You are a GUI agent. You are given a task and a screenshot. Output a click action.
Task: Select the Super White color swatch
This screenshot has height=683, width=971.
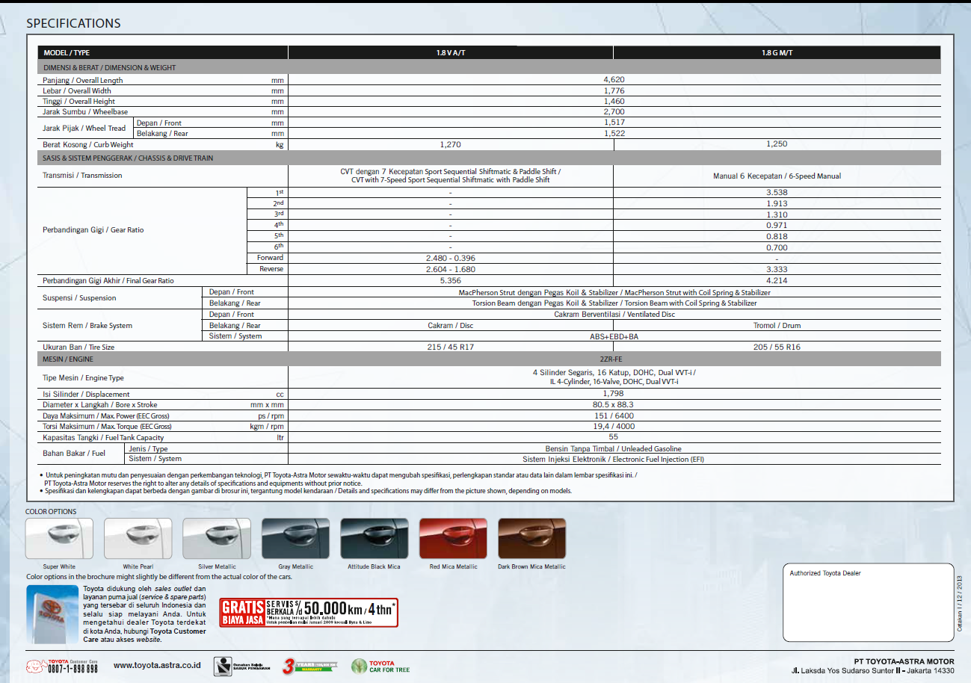60,539
